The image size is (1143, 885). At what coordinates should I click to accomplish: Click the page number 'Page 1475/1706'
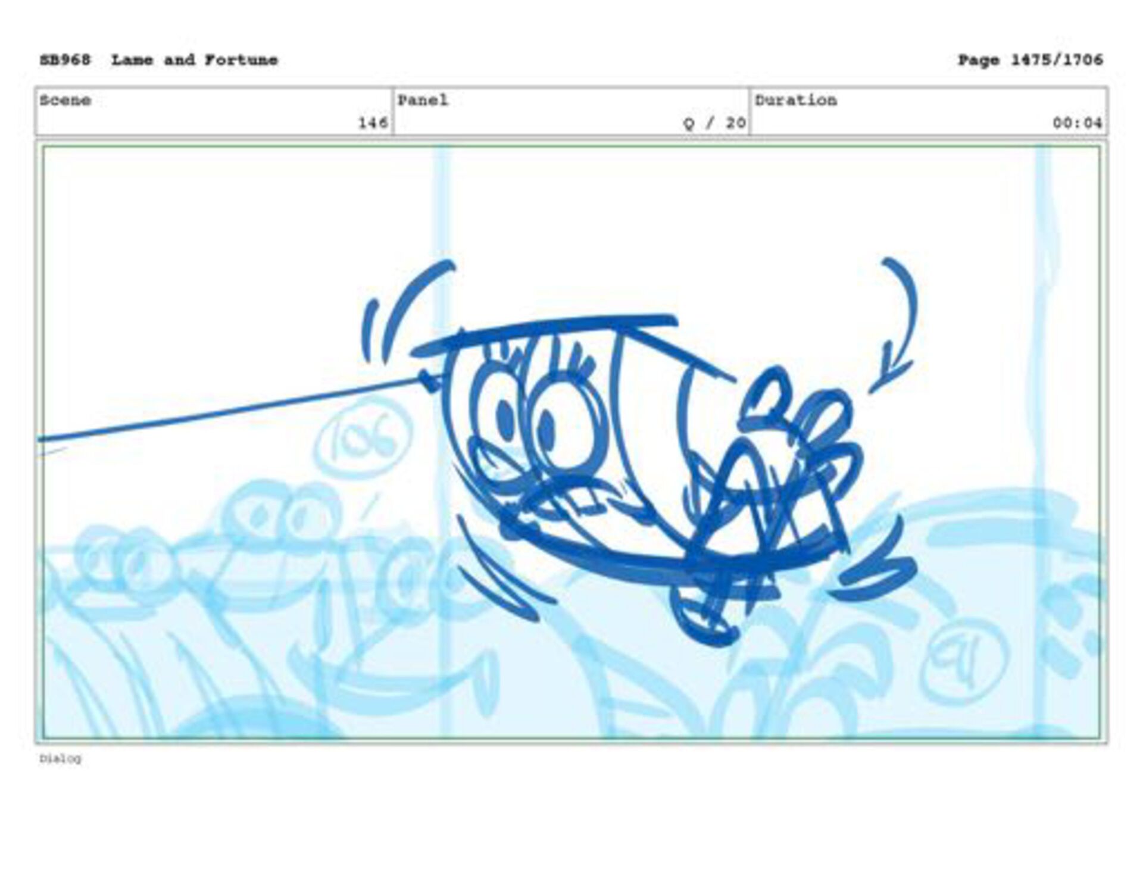click(x=1030, y=60)
